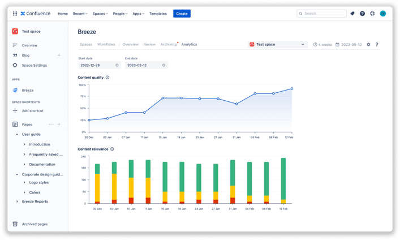Clear the End date field
The image size is (400, 240).
(164, 65)
